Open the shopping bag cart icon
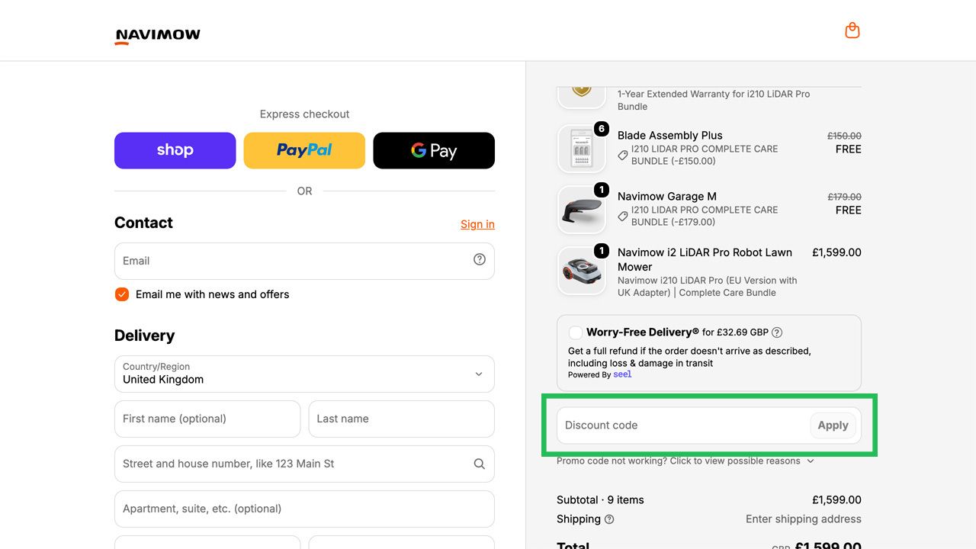This screenshot has height=549, width=976. tap(852, 30)
